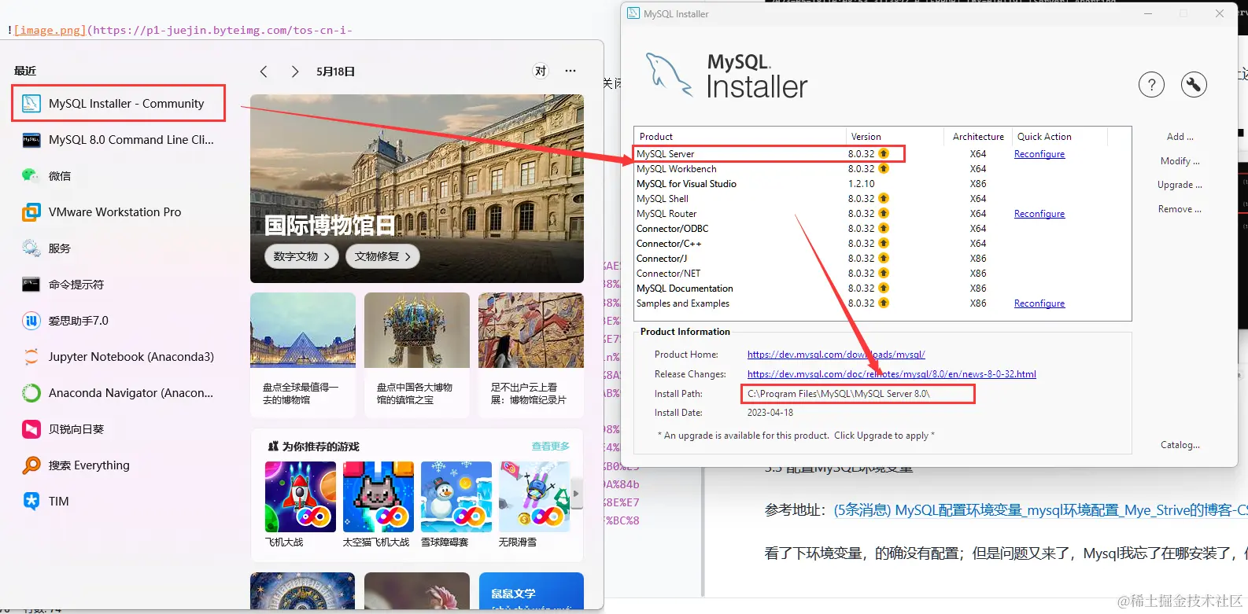Open 足不出户云上看展 museum documentary card
Screen dimensions: 1248x614
point(531,355)
